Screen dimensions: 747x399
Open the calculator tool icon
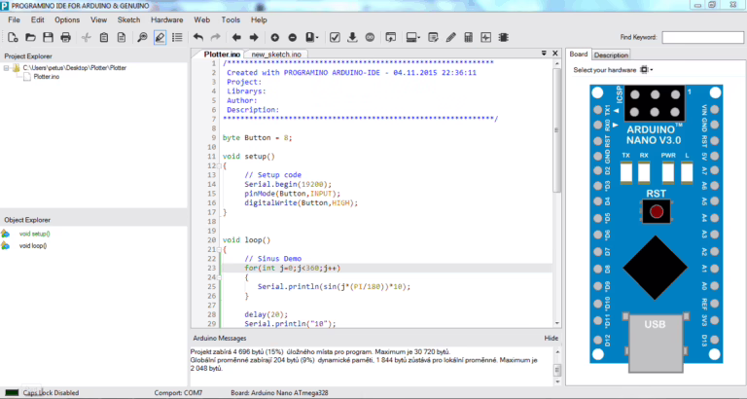click(468, 37)
